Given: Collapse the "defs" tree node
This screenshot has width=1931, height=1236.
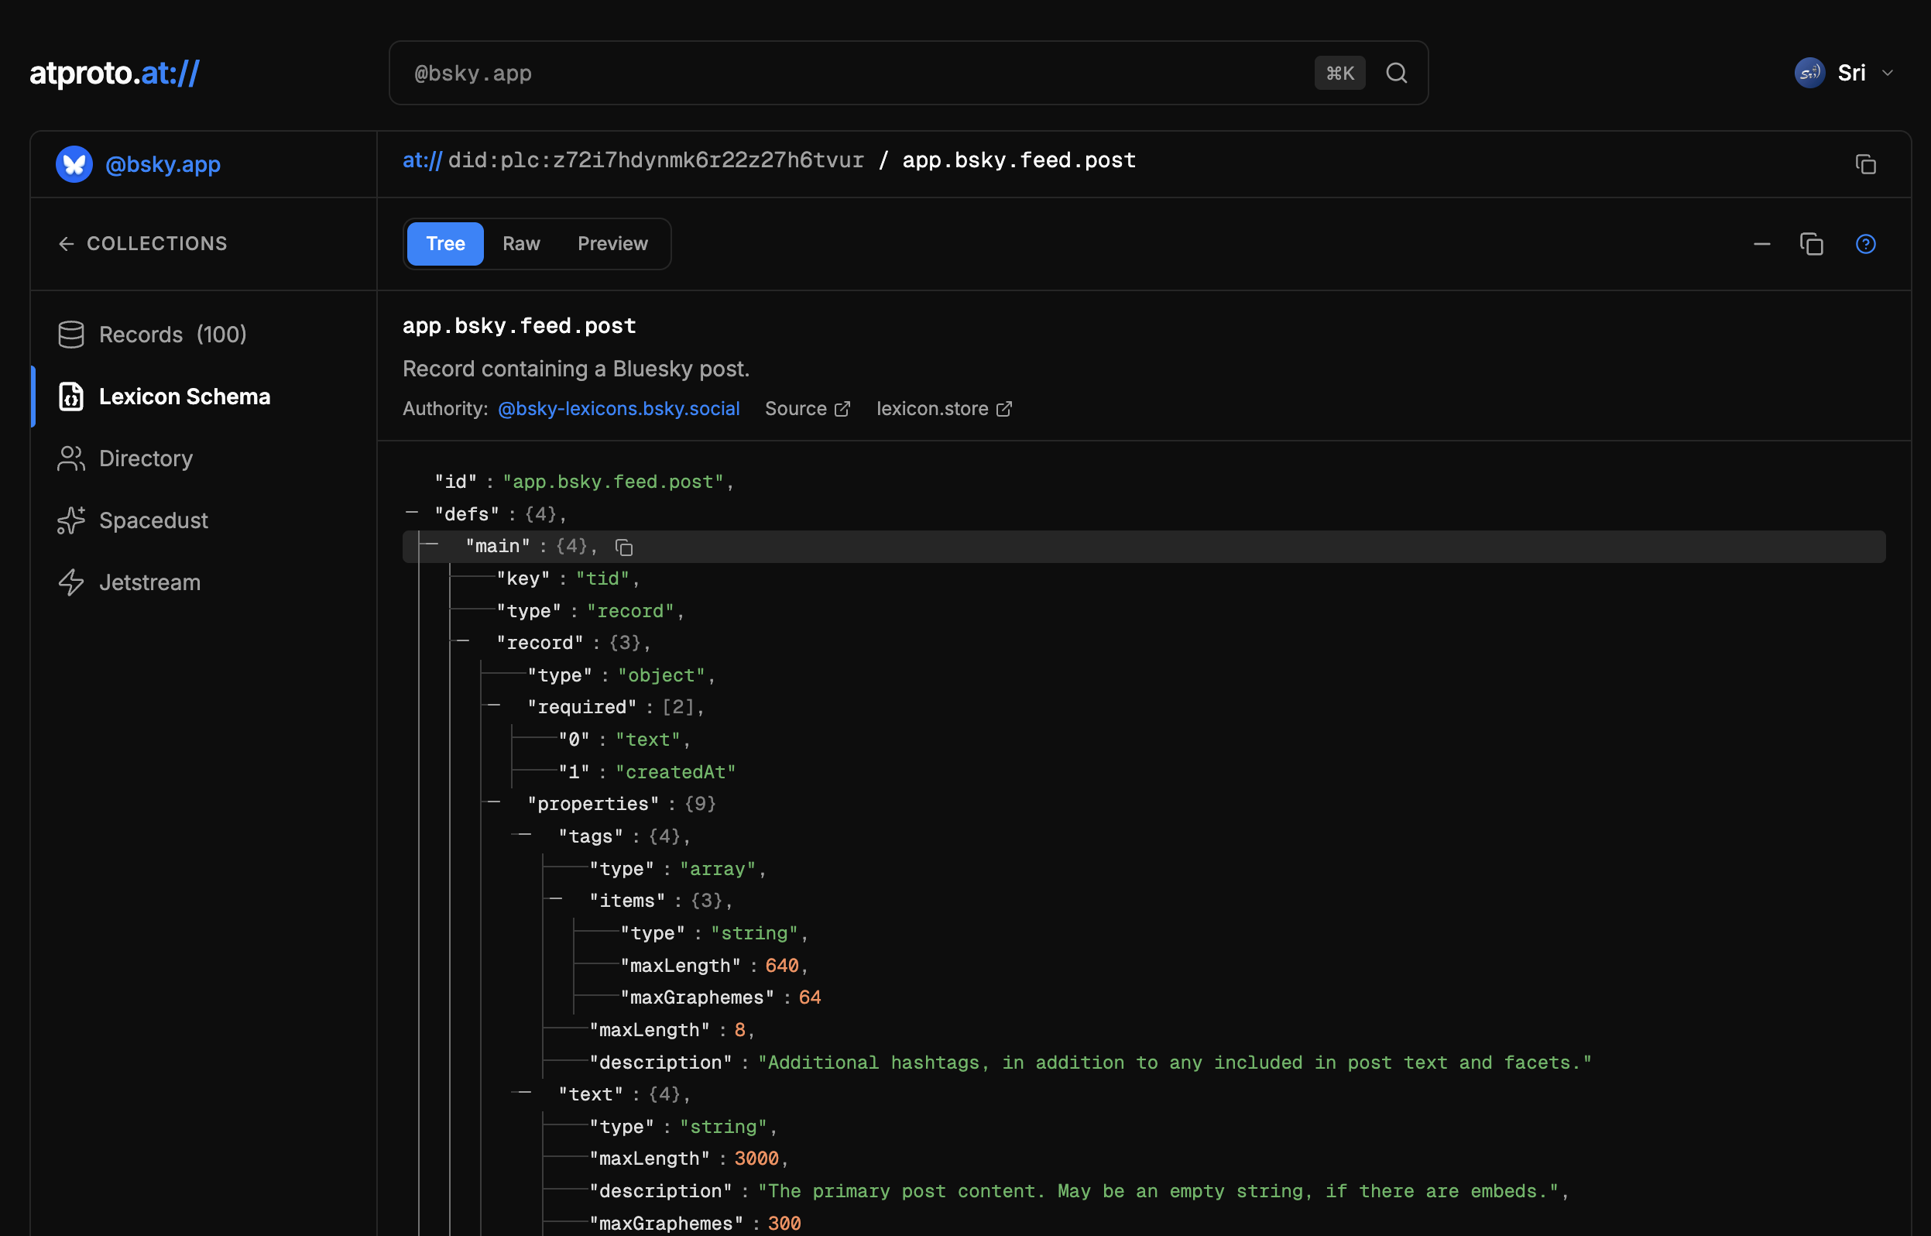Looking at the screenshot, I should 413,513.
